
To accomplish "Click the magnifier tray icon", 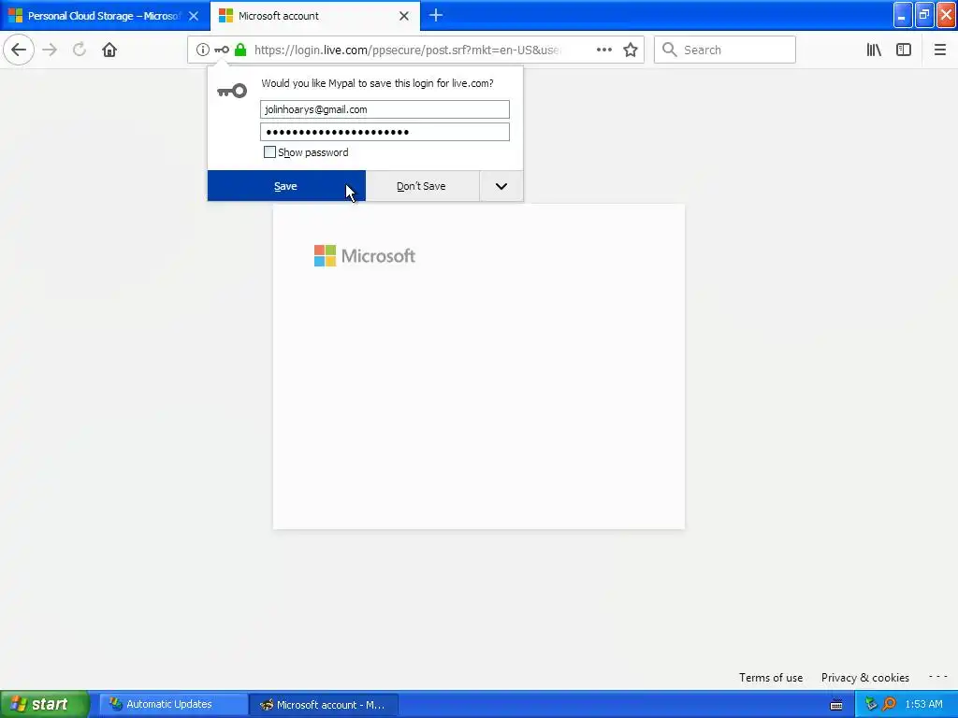I will [889, 704].
